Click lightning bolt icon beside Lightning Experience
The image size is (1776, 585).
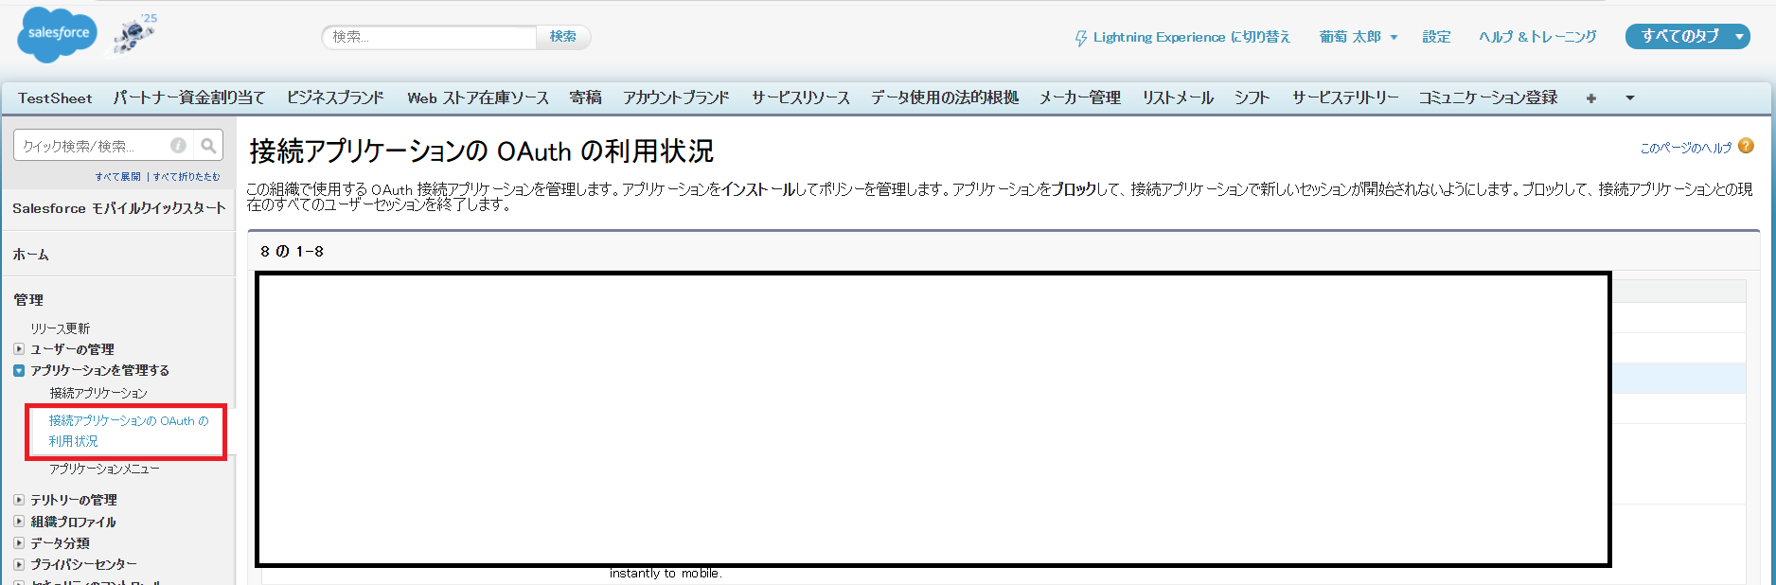click(1080, 38)
